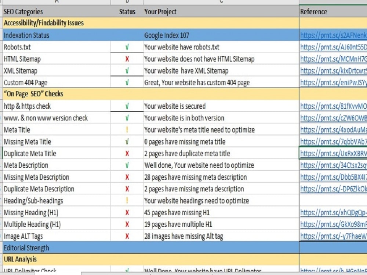Select the check status for XML Sitemap

[x=127, y=71]
